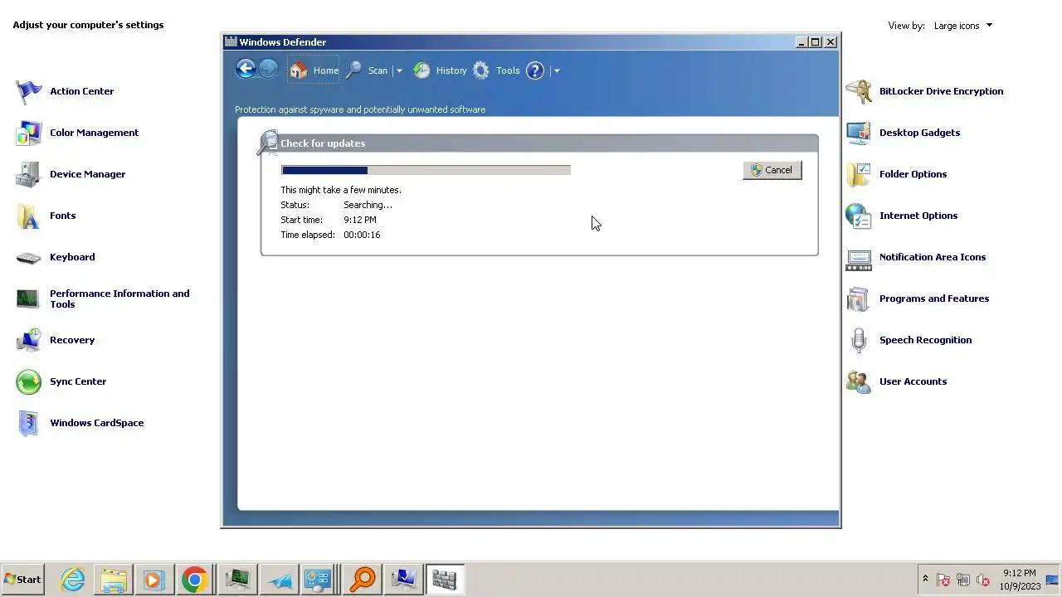The image size is (1062, 597).
Task: Open the taskbar clock showing 9:12 PM
Action: 1020,580
